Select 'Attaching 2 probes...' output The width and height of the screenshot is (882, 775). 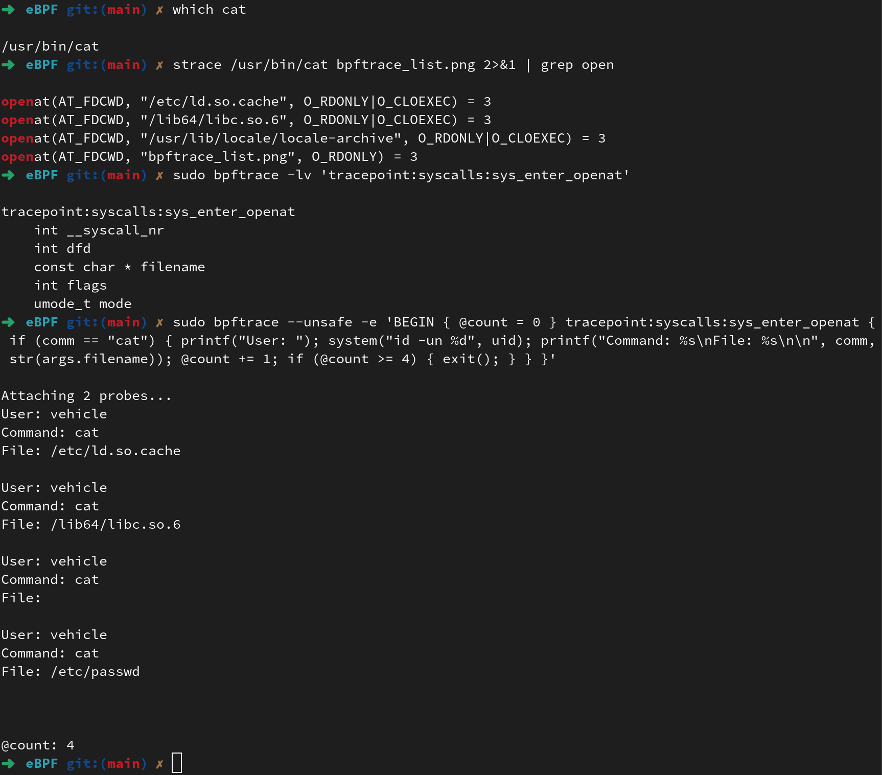[86, 396]
